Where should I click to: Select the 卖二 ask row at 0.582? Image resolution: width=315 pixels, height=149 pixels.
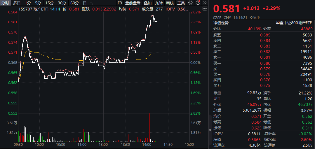click(x=263, y=52)
